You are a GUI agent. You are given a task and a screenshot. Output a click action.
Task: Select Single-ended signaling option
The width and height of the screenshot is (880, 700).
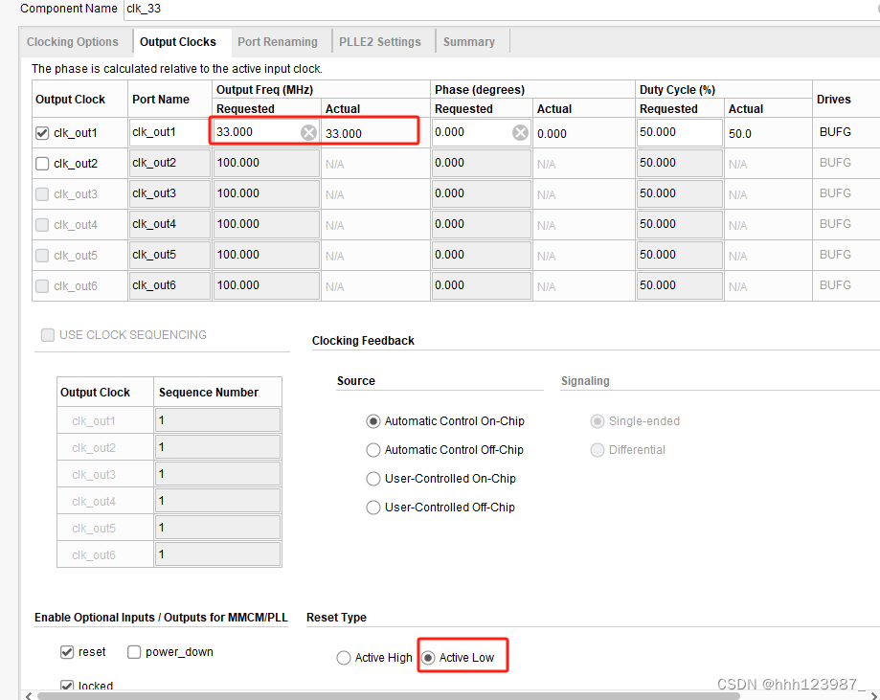click(598, 421)
